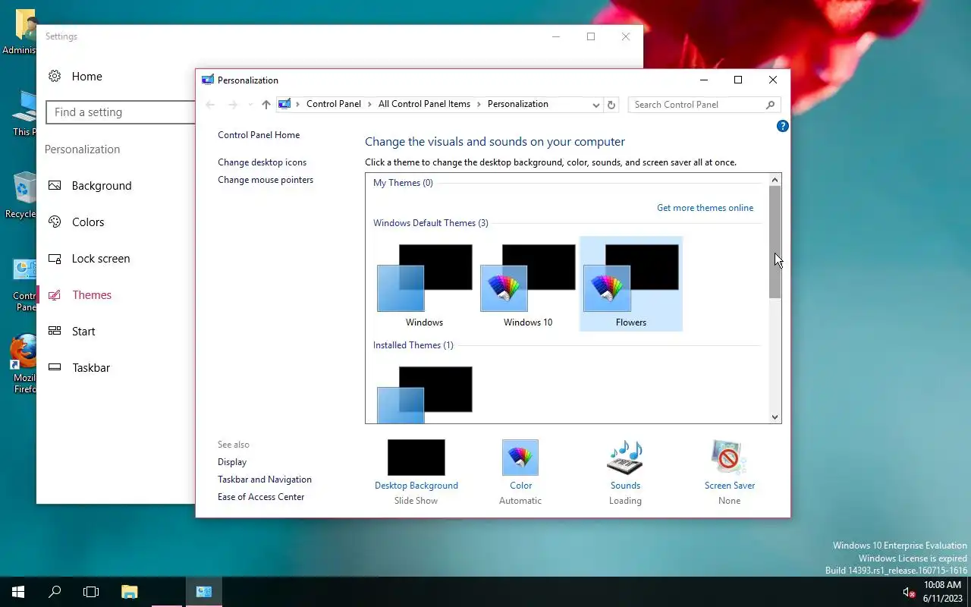The image size is (971, 607).
Task: Click in the Search Control Panel field
Action: [x=698, y=105]
